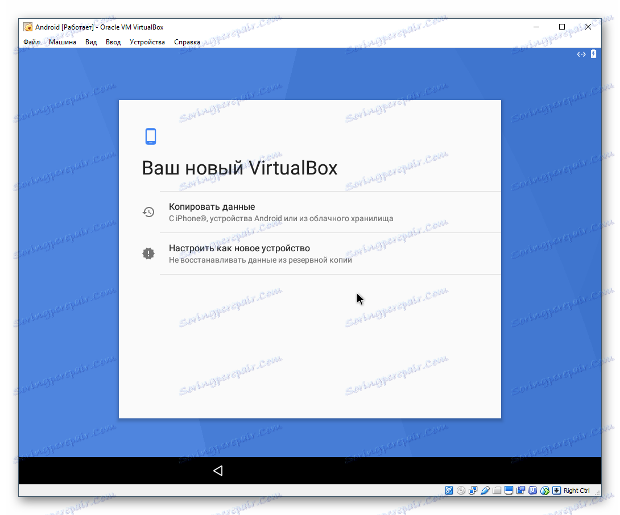This screenshot has height=515, width=620.
Task: Click the video capture status icon
Action: tap(521, 491)
